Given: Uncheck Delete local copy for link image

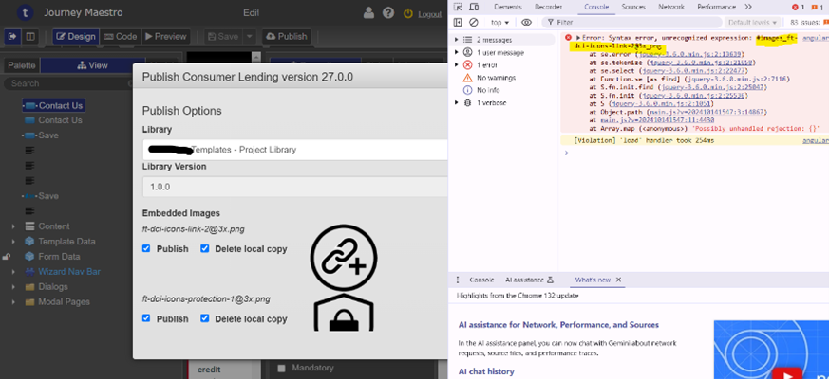Looking at the screenshot, I should 205,248.
